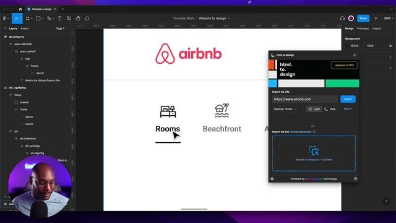Open the shape tools dropdown arrow
The height and width of the screenshot is (223, 396).
43,19
